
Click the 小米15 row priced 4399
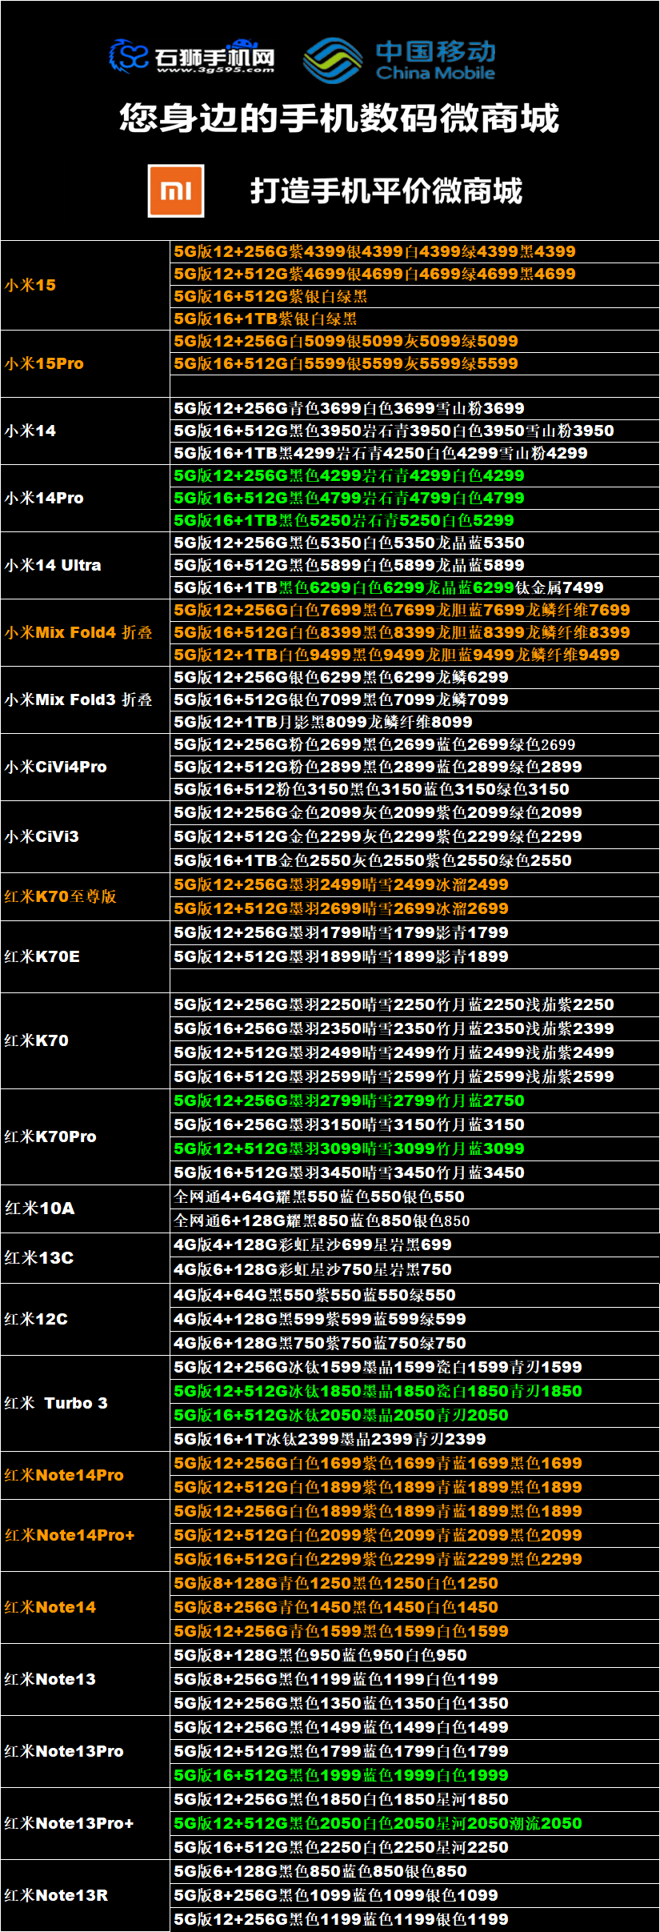tap(414, 251)
